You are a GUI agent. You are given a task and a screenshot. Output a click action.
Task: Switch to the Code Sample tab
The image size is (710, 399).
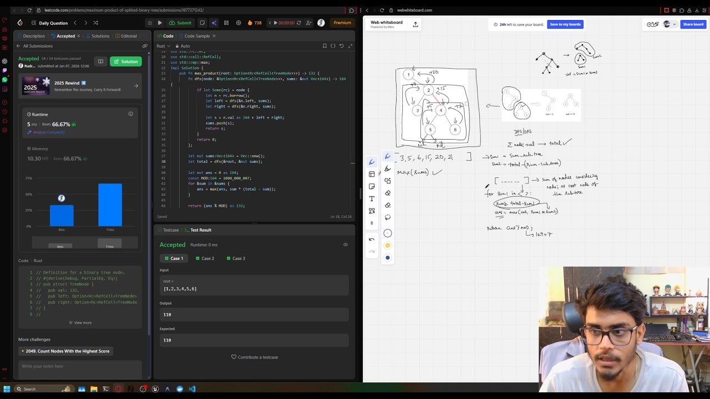pyautogui.click(x=194, y=36)
